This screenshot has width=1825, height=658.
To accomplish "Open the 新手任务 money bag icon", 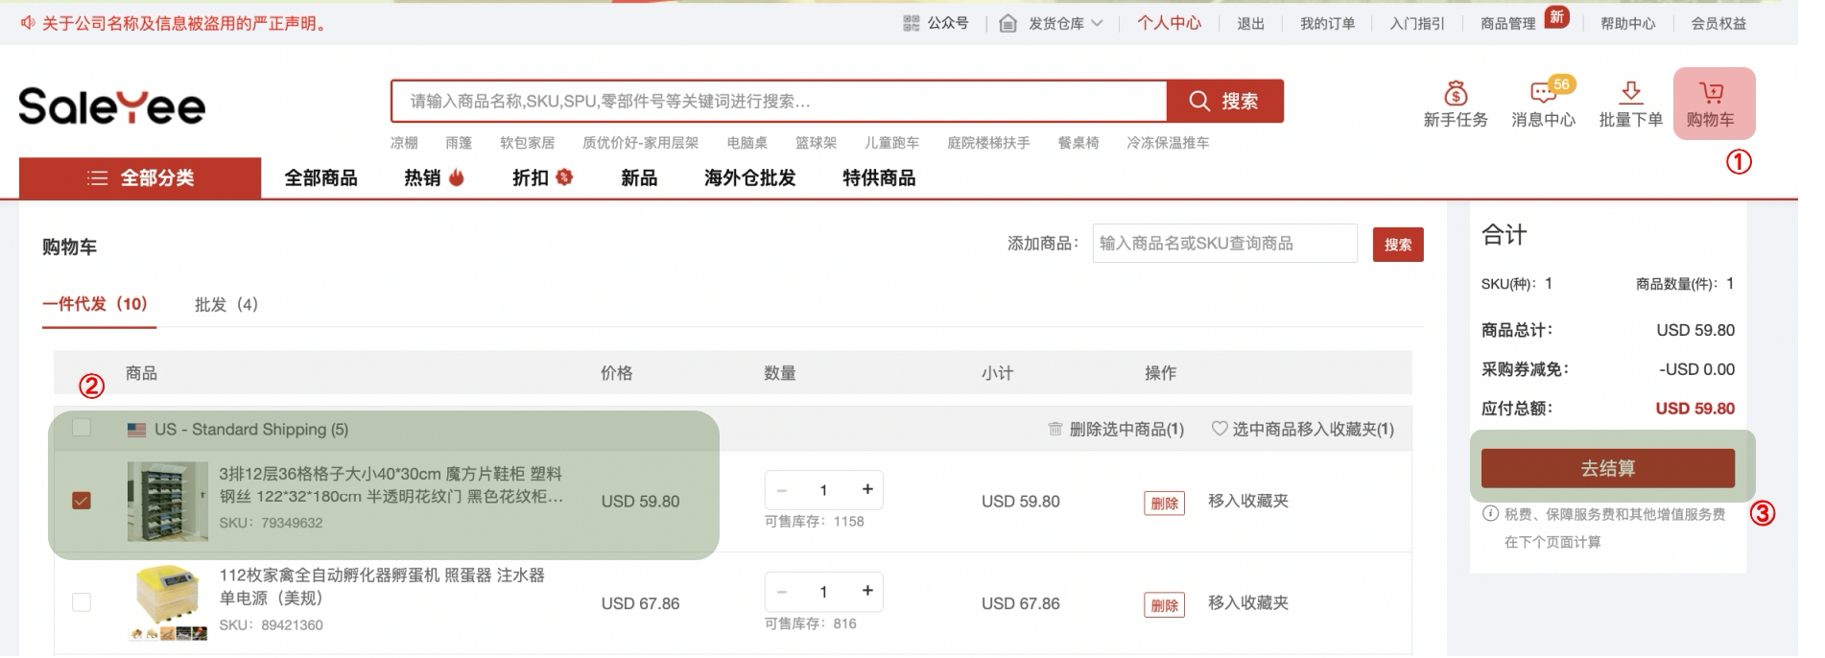I will click(x=1456, y=93).
